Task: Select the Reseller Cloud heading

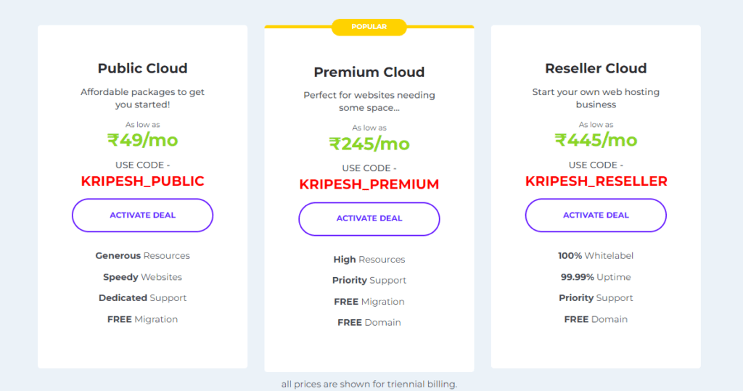Action: (596, 68)
